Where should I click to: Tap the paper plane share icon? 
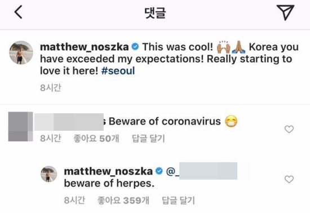point(285,12)
